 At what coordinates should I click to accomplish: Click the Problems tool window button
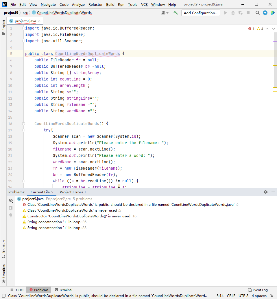(x=39, y=290)
